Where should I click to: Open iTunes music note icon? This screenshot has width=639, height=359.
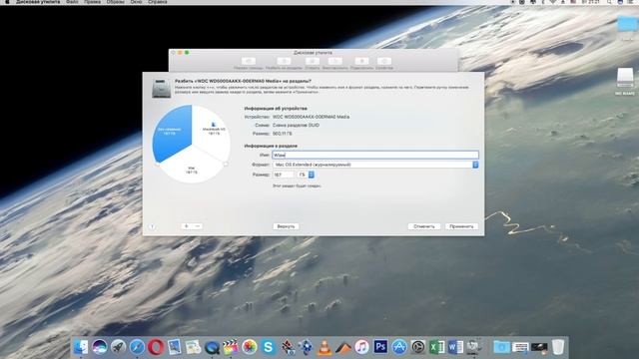[x=361, y=347]
